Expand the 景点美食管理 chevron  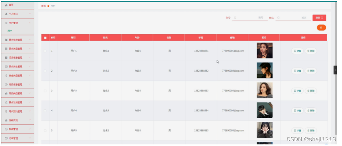[x=30, y=66]
